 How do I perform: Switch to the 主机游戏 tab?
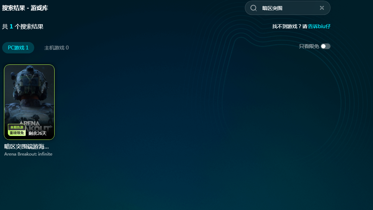pyautogui.click(x=56, y=48)
